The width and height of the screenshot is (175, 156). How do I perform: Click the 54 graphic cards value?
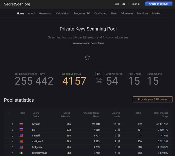[112, 81]
